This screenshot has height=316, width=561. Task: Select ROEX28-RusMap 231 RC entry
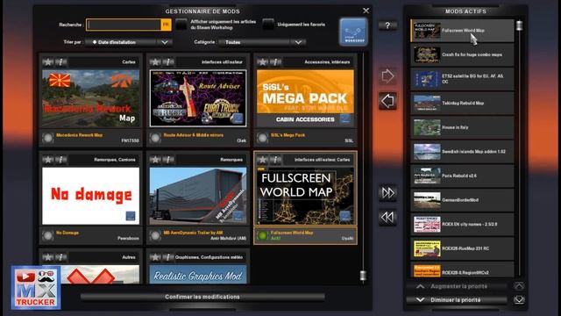(462, 248)
